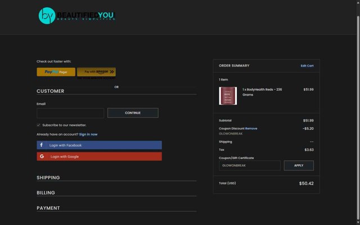Click the Google G icon

click(x=42, y=156)
